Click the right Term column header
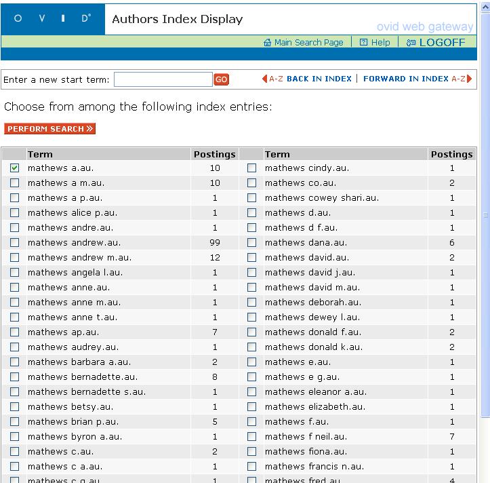The width and height of the screenshot is (490, 483). (277, 154)
